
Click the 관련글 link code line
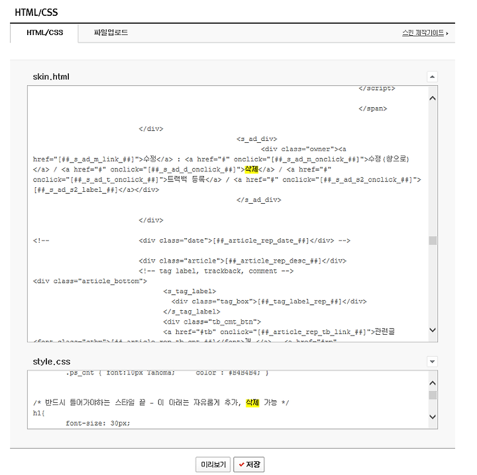point(279,332)
